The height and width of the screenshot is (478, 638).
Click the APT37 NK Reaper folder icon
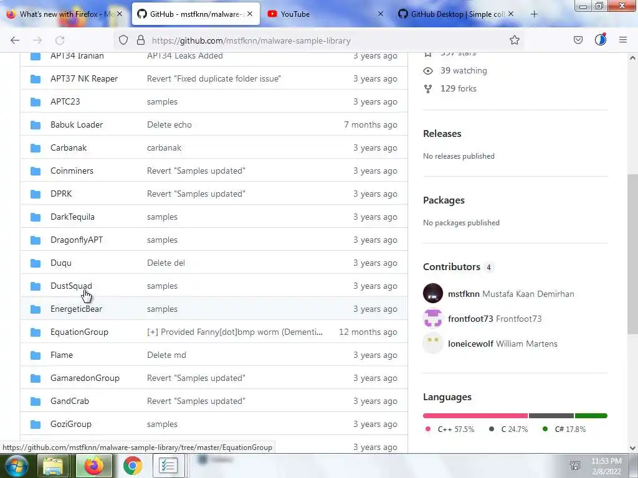(x=36, y=79)
